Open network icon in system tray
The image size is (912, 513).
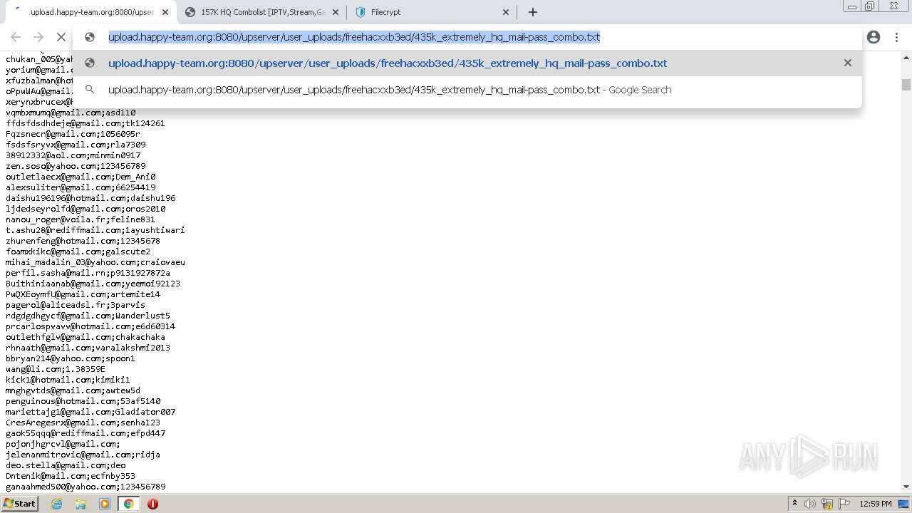pyautogui.click(x=827, y=504)
